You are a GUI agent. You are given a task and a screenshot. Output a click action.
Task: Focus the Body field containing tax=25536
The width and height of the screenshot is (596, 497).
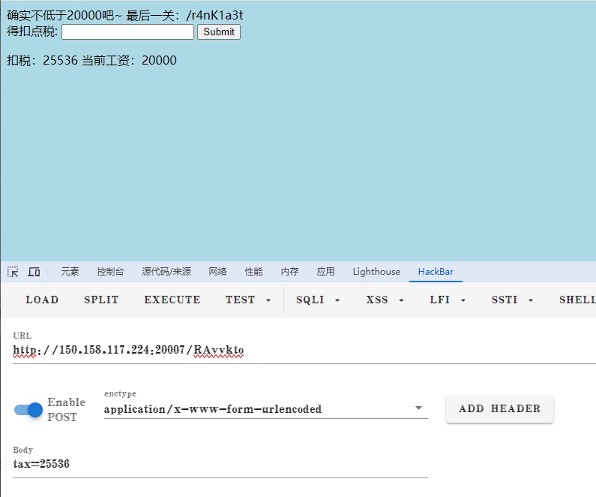coord(220,464)
